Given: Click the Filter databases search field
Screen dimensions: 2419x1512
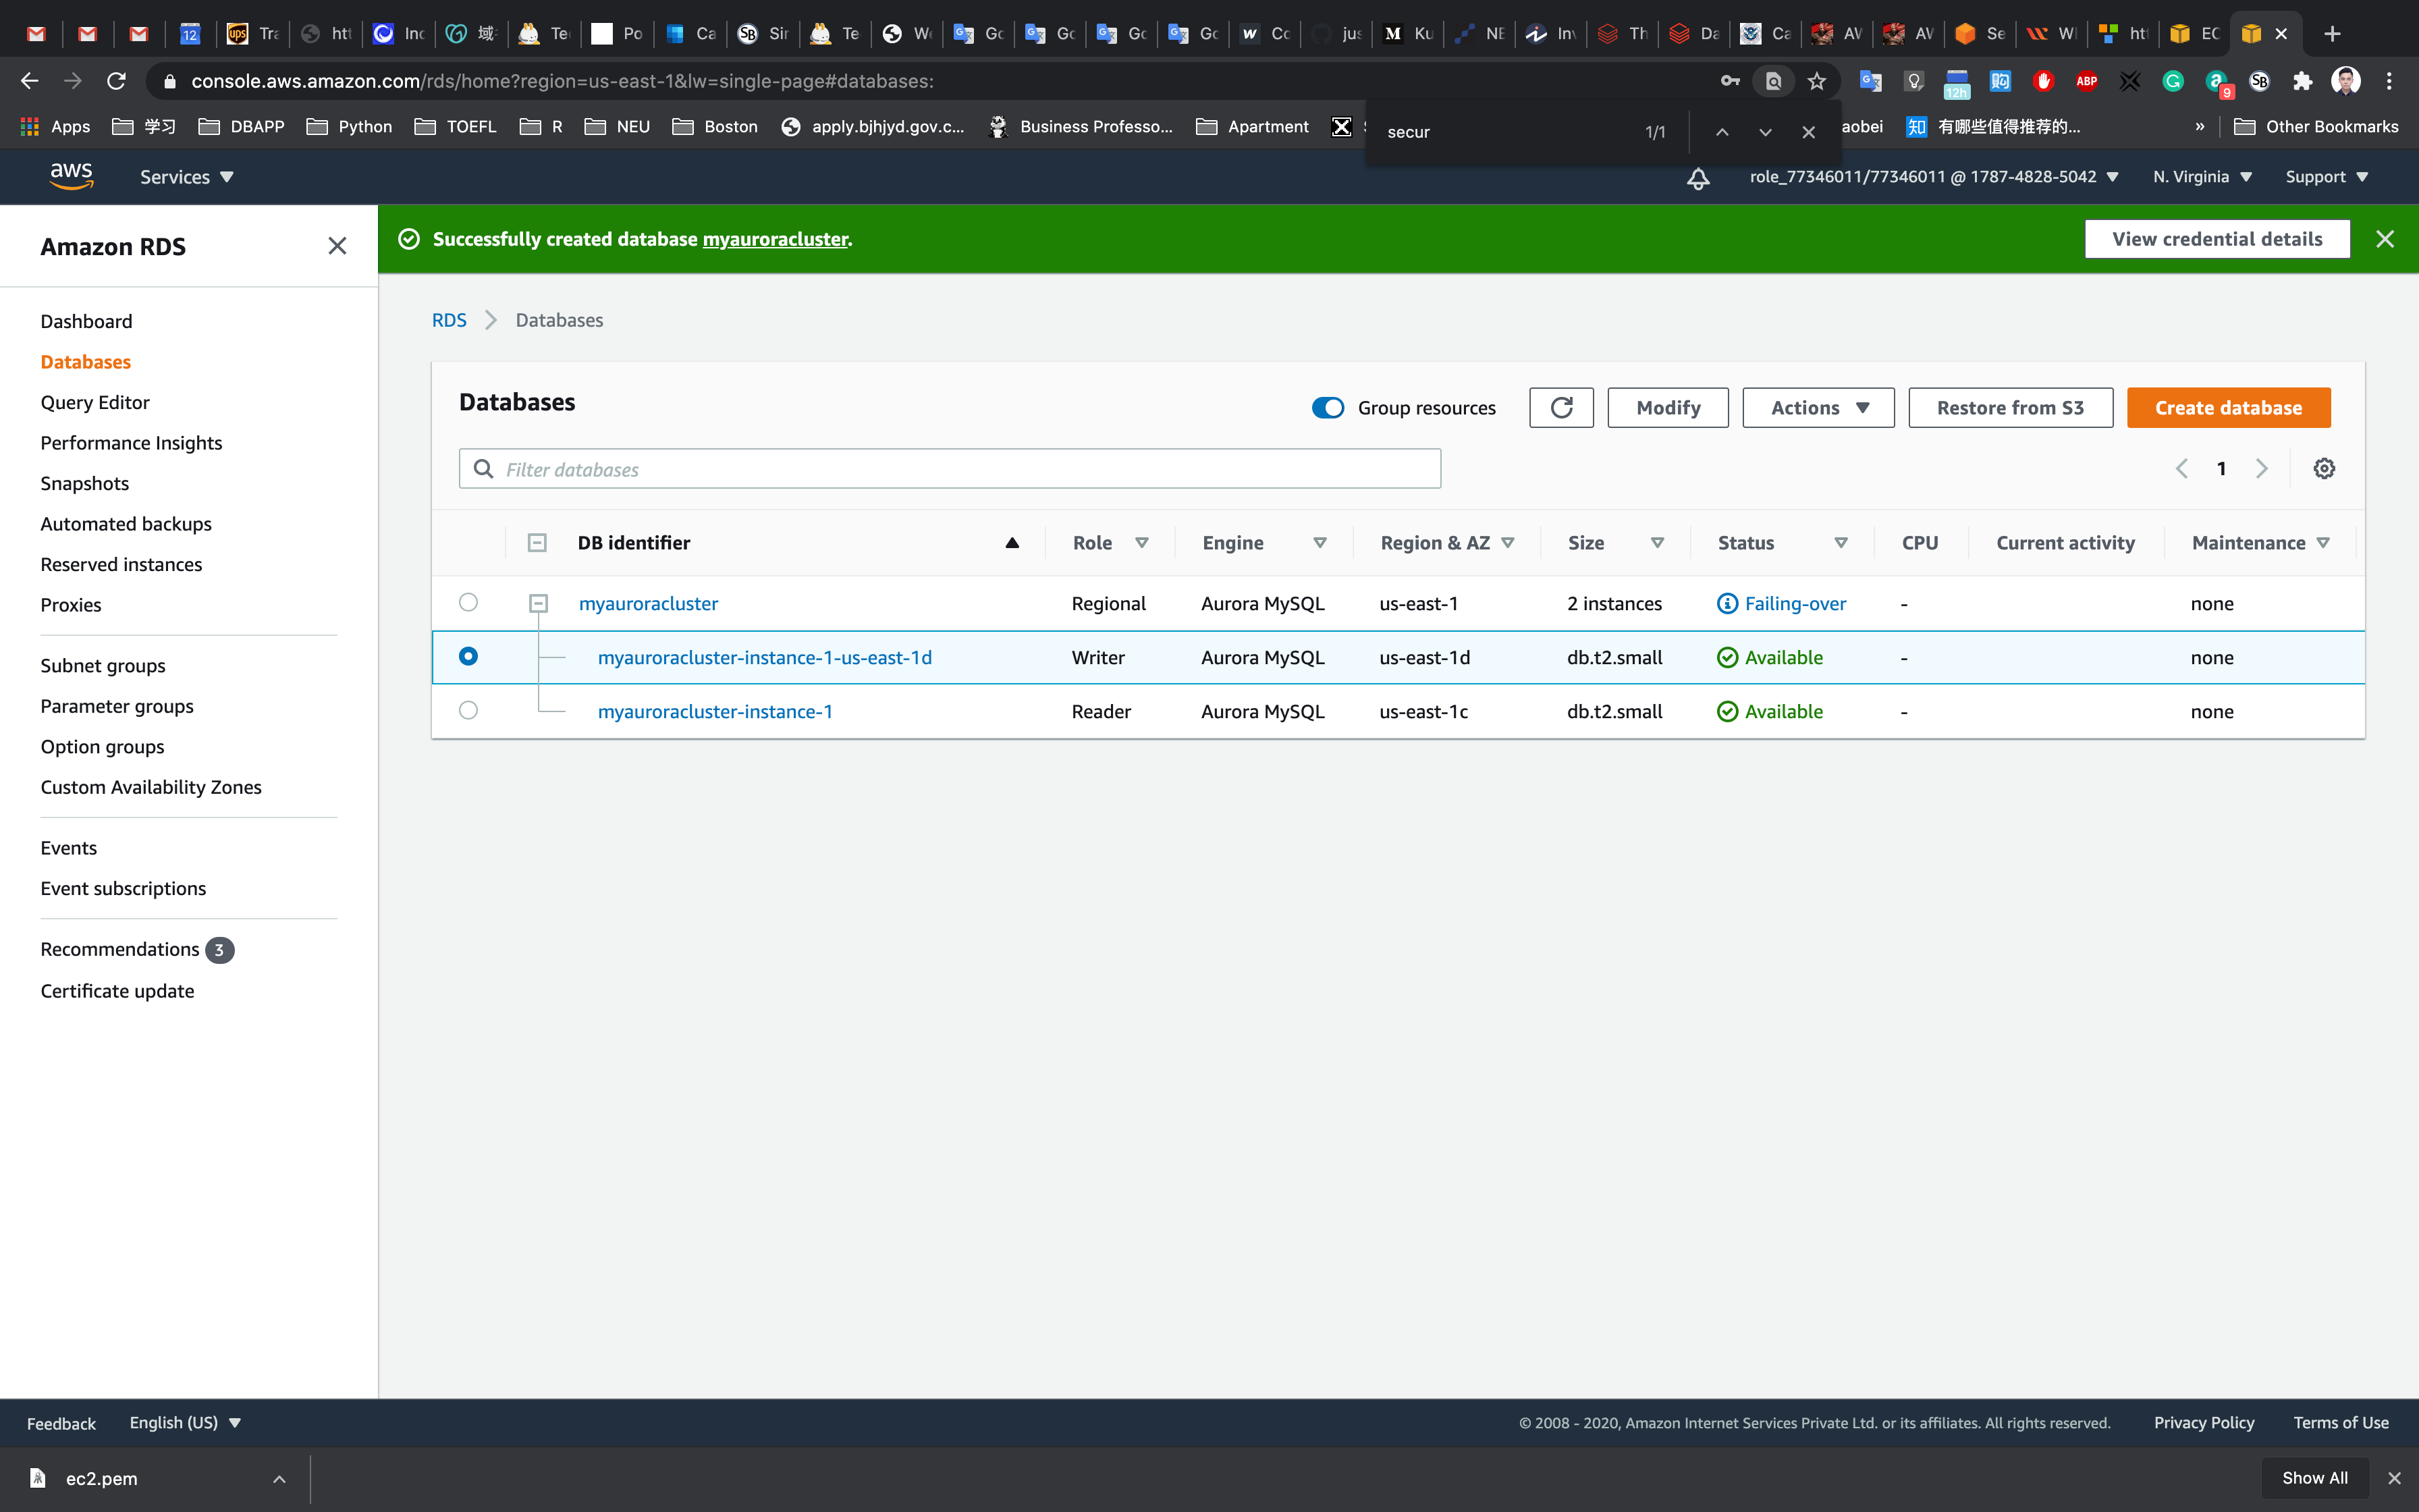Looking at the screenshot, I should tap(950, 469).
